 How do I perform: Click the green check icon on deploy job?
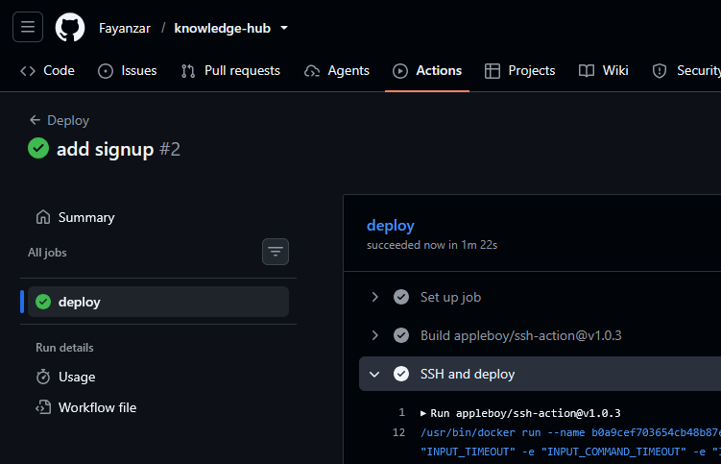pyautogui.click(x=43, y=302)
